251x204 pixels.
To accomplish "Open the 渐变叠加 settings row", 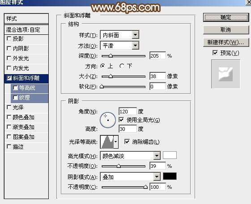I will point(26,127).
